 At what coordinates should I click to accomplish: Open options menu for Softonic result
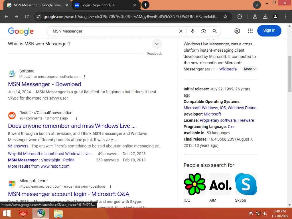point(85,77)
